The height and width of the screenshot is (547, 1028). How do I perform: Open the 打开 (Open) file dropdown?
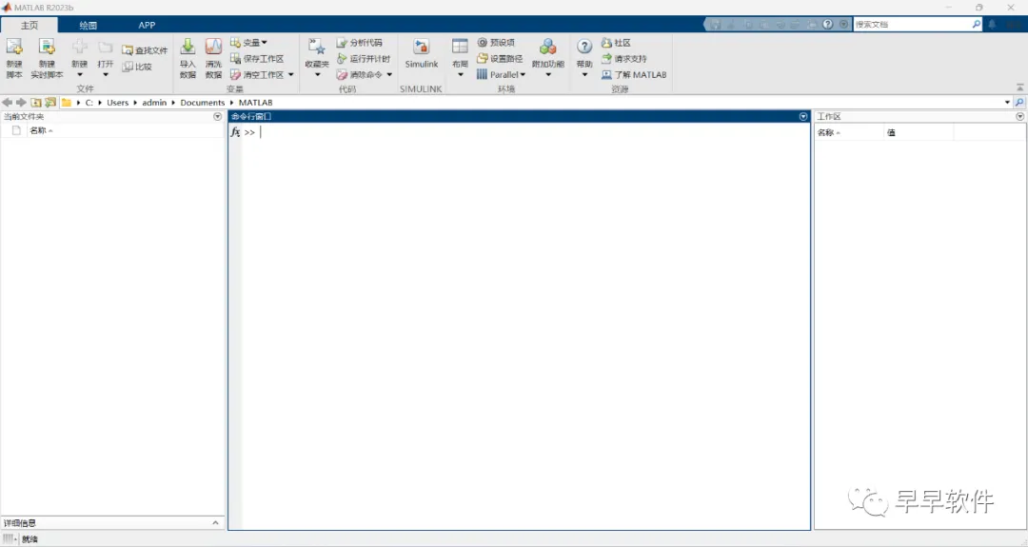(x=106, y=58)
